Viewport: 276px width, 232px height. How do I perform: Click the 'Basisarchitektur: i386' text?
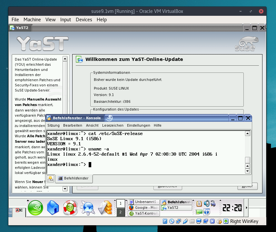click(x=112, y=101)
